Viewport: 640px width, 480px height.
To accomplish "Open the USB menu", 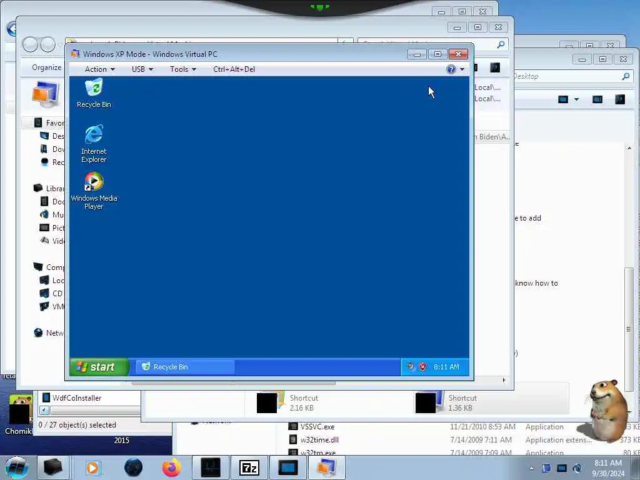I will pyautogui.click(x=142, y=69).
